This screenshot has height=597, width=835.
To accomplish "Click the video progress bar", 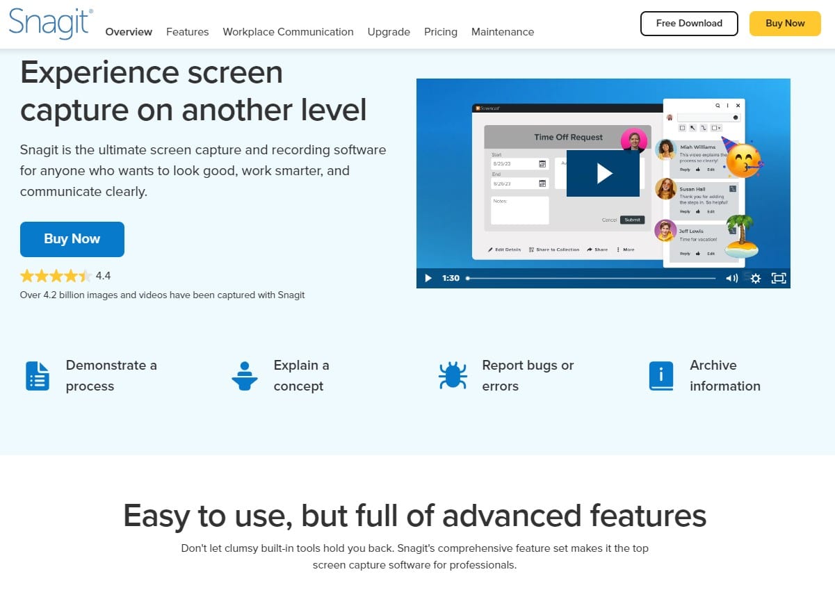I will (591, 278).
